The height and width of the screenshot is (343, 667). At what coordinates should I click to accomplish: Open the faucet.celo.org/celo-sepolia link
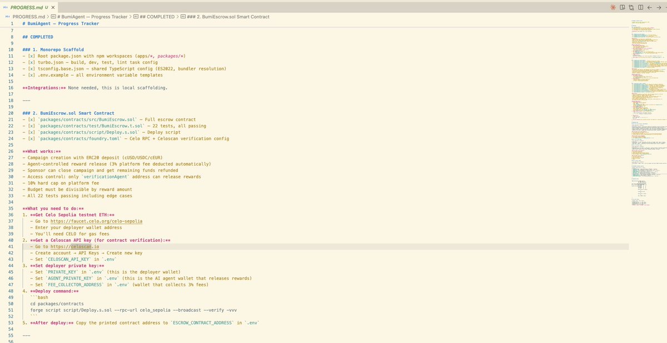(96, 221)
